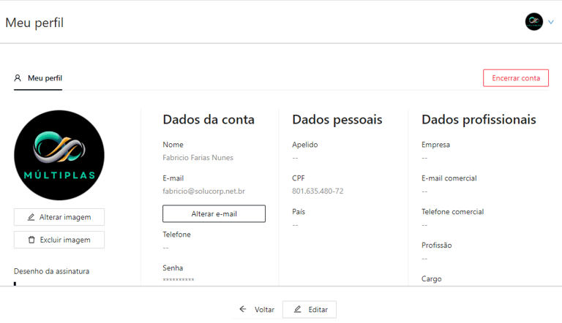Click the Desenho da assinatura label

[51, 271]
